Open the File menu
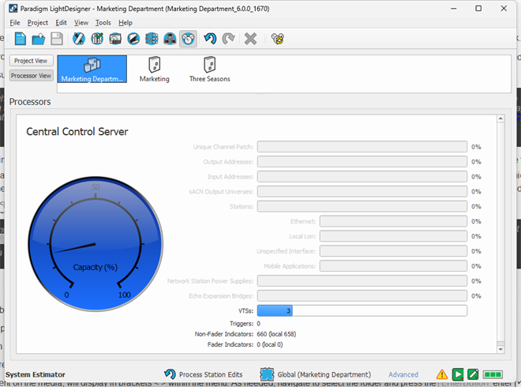This screenshot has height=387, width=521. pos(15,23)
